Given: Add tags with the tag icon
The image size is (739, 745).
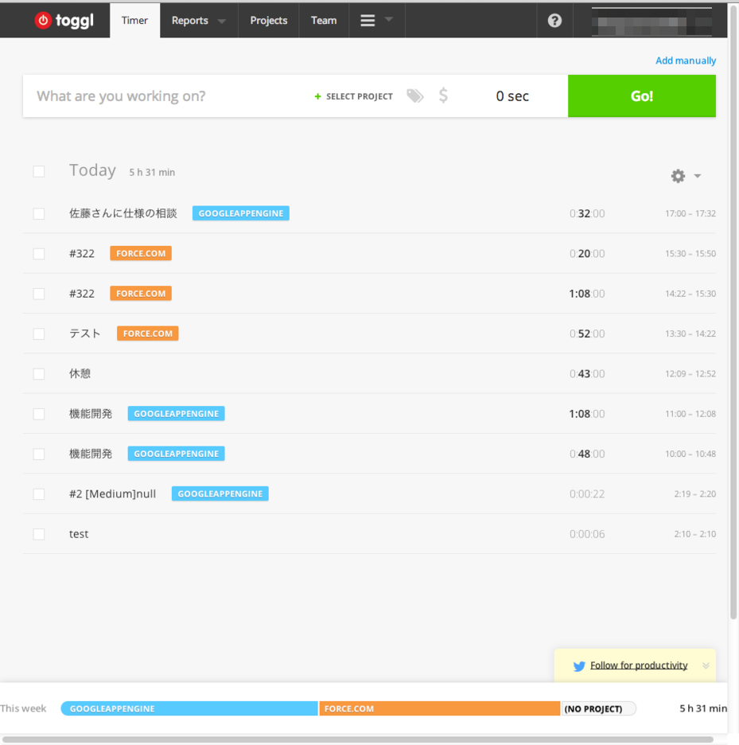Looking at the screenshot, I should coord(415,96).
